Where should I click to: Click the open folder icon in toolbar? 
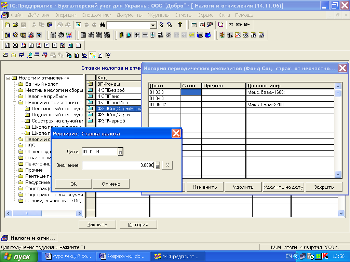point(15,25)
